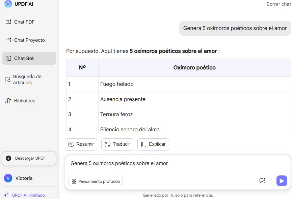Image resolution: width=292 pixels, height=199 pixels.
Task: Select the Chat Proyecto folder icon
Action: 8,40
